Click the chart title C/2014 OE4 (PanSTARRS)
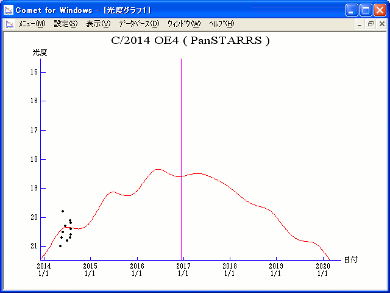Viewport: 390px width, 293px height. point(190,40)
